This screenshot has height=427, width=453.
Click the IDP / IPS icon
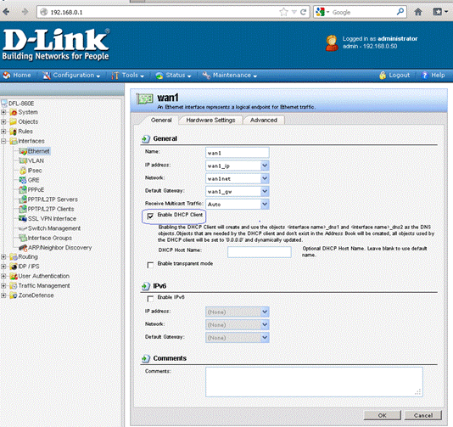(14, 267)
